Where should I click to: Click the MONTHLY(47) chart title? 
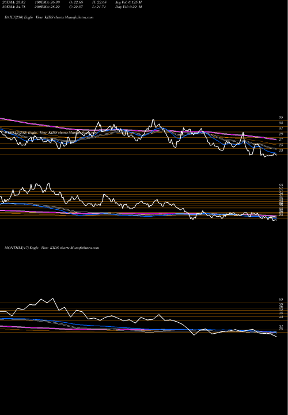(x=52, y=248)
